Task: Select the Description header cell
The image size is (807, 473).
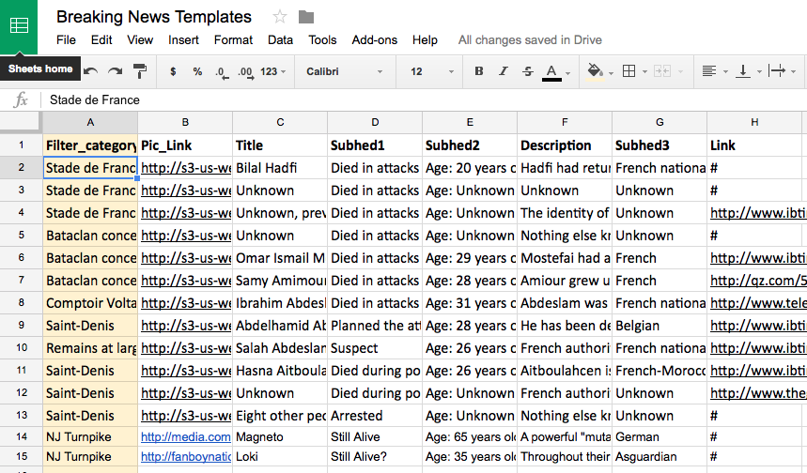Action: [565, 145]
